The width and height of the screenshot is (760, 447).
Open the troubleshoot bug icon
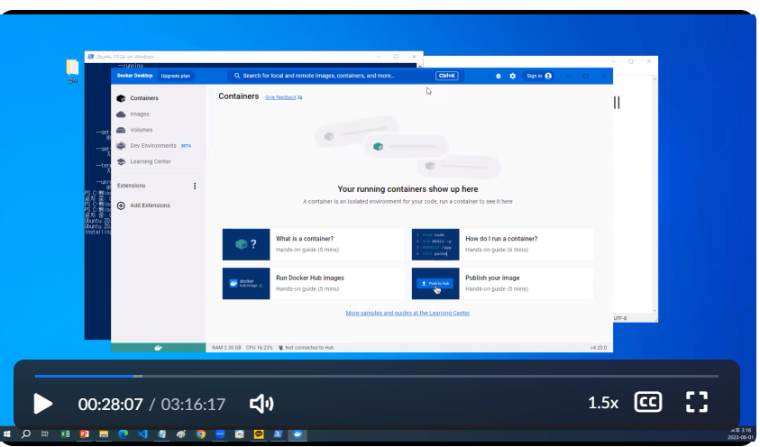[x=499, y=76]
